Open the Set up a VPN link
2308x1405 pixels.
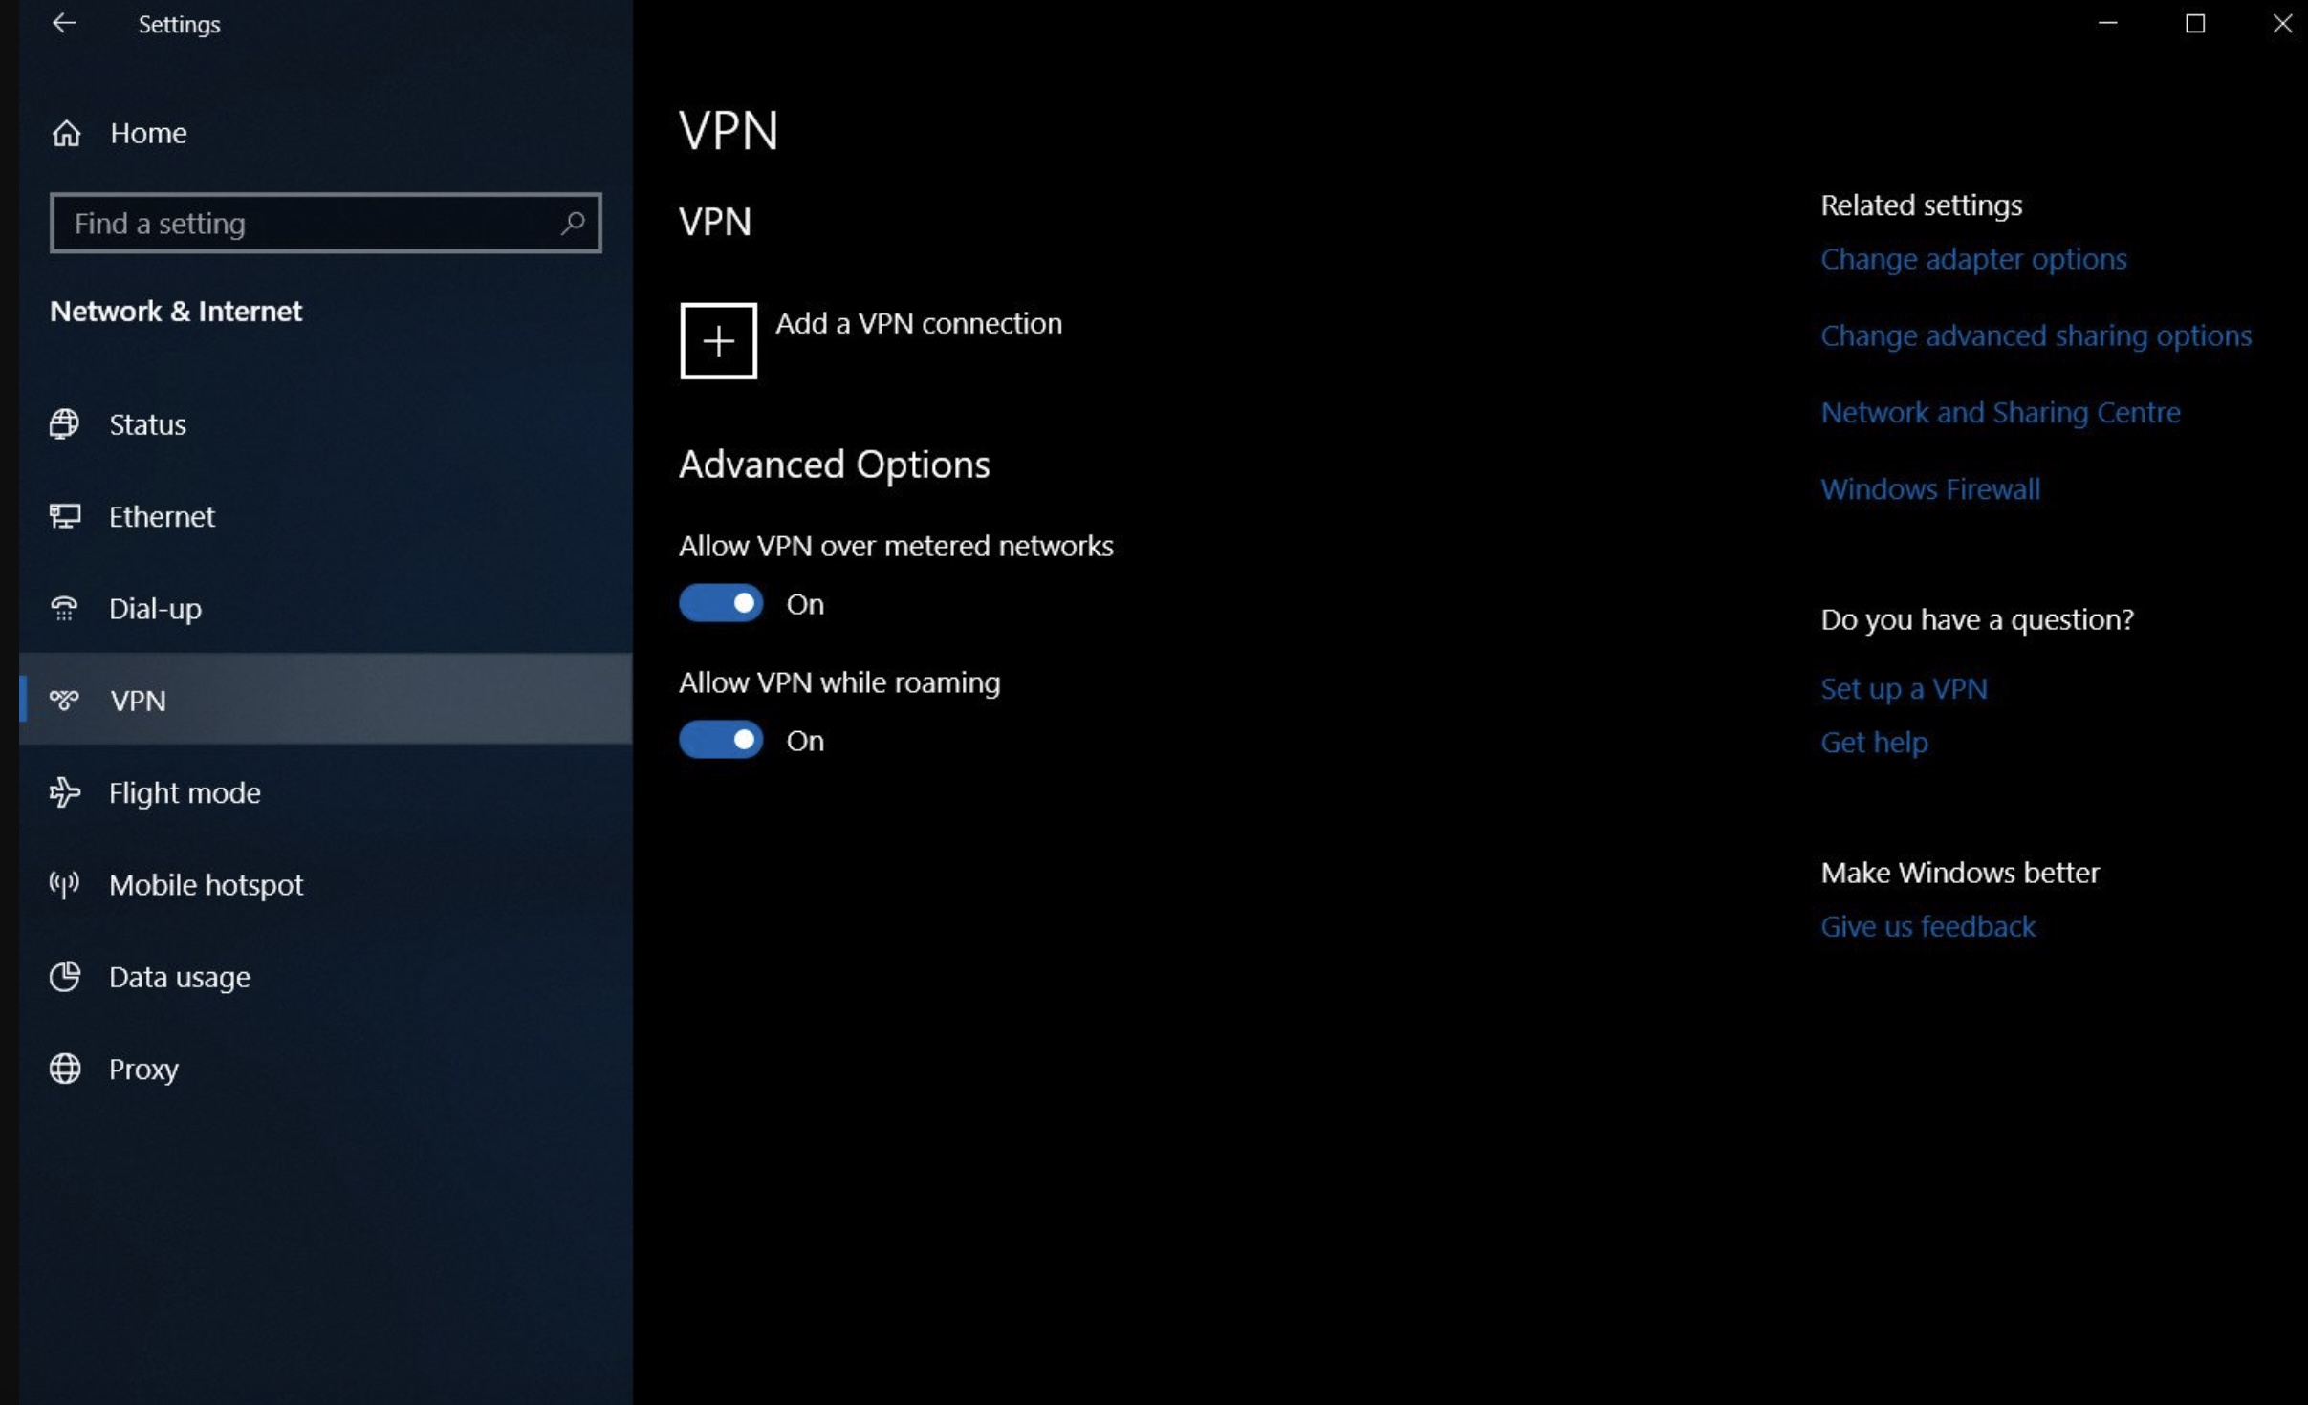click(1901, 688)
